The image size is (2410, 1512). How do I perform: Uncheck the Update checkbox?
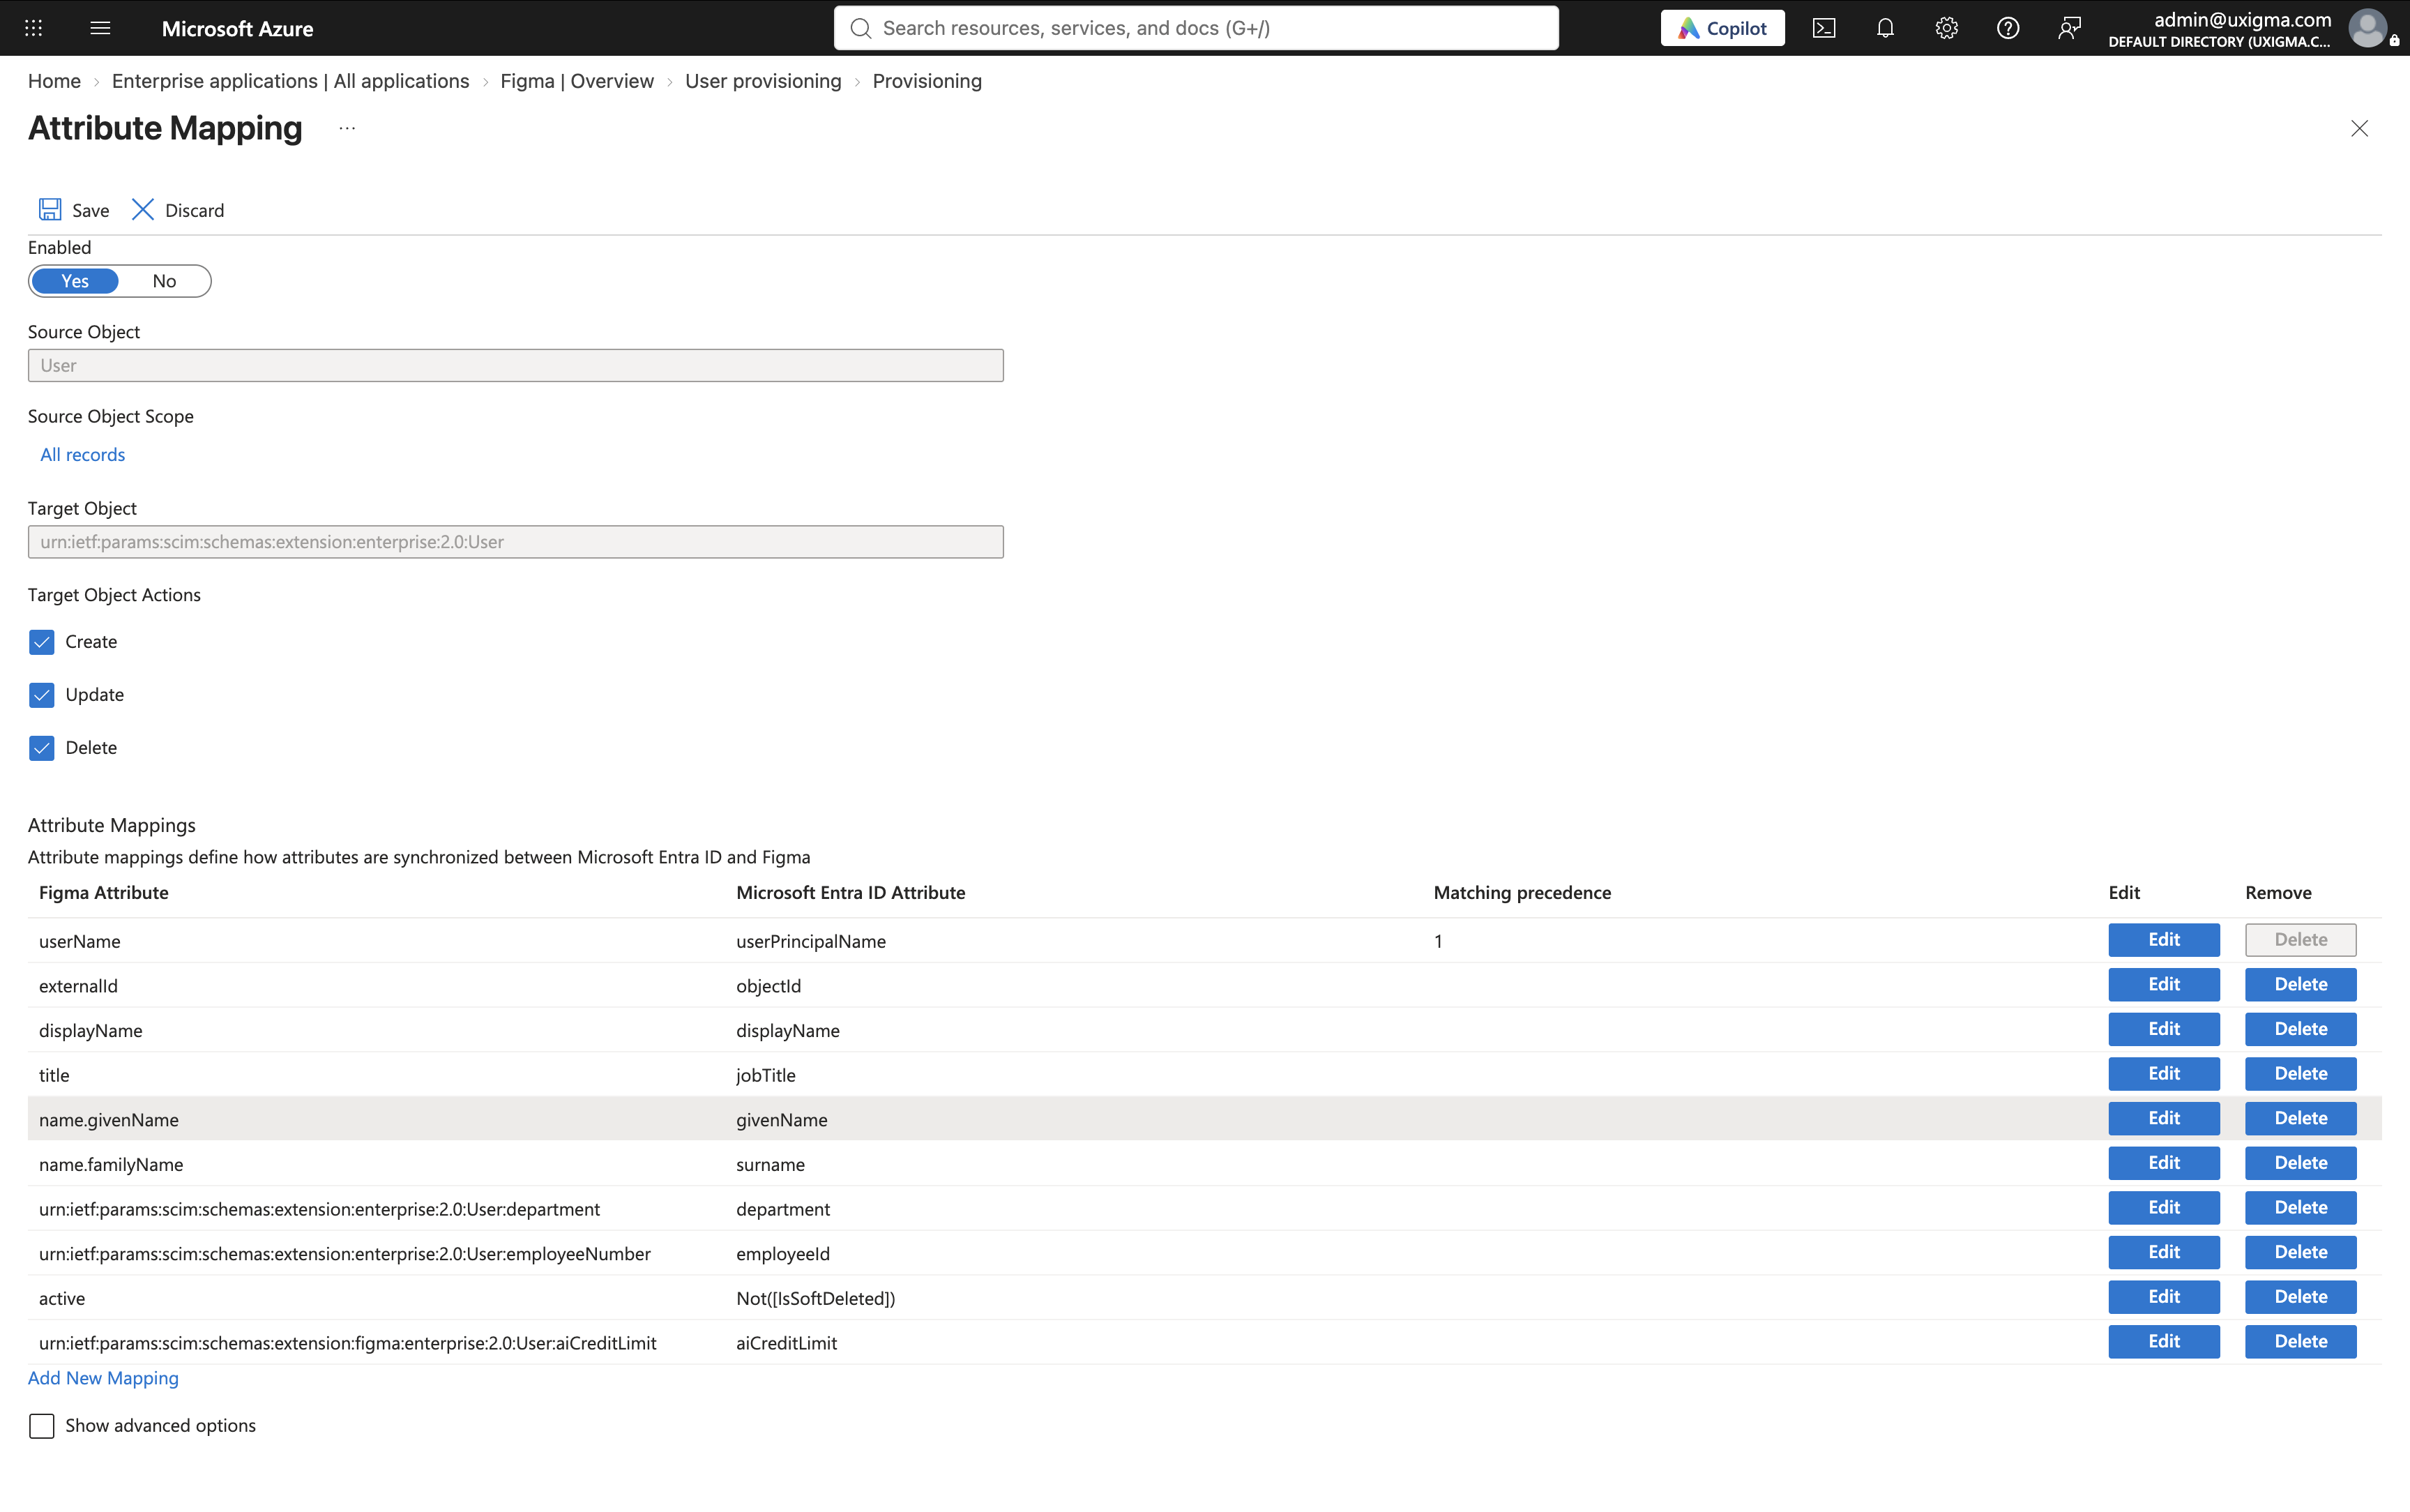tap(41, 695)
